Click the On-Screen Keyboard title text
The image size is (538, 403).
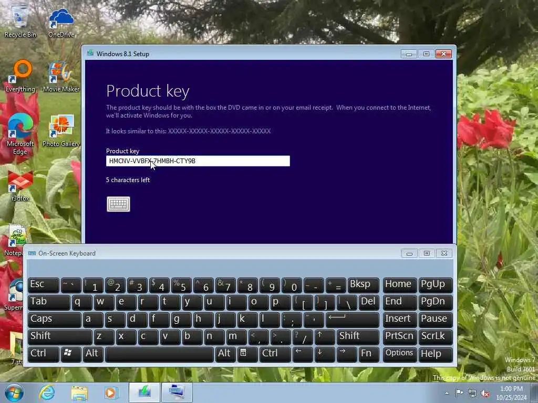click(x=67, y=253)
